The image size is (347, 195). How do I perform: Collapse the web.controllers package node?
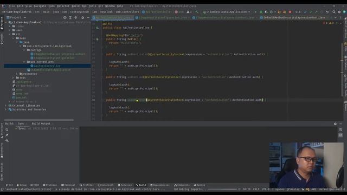[x=24, y=62]
